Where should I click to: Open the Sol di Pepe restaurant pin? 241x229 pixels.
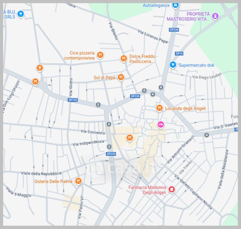tap(120, 77)
